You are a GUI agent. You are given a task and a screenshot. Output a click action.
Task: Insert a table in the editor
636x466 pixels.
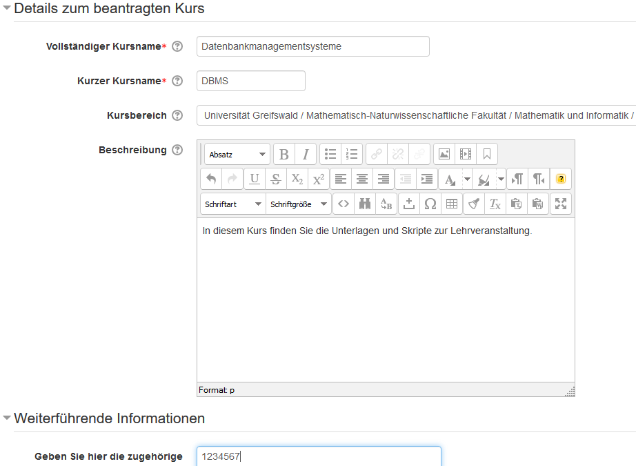click(452, 204)
